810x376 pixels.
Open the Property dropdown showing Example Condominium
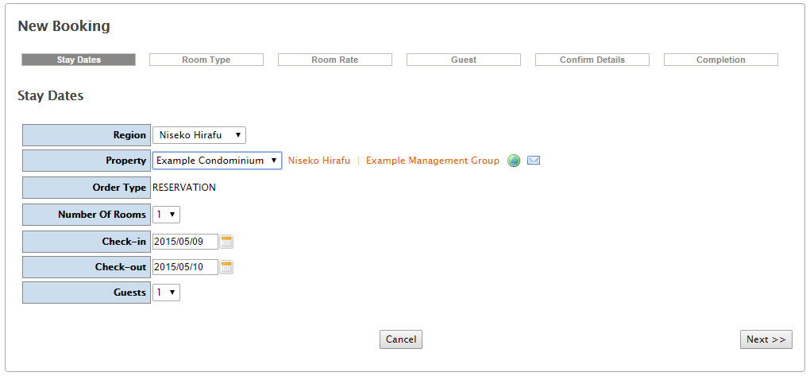tap(217, 161)
